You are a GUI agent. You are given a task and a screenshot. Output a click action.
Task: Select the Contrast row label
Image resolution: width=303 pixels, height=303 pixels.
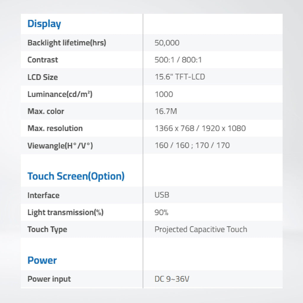(43, 60)
